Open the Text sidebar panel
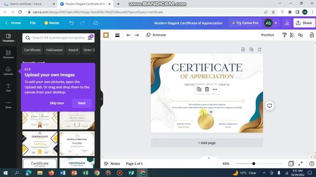 [x=8, y=88]
